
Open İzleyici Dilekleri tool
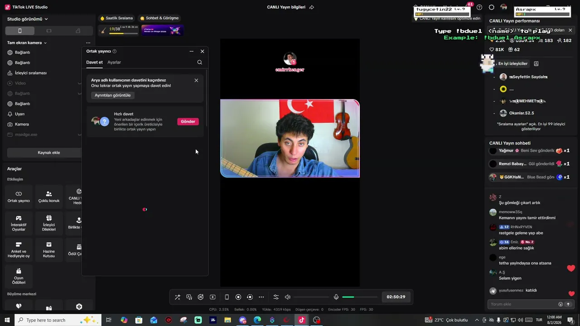click(49, 223)
